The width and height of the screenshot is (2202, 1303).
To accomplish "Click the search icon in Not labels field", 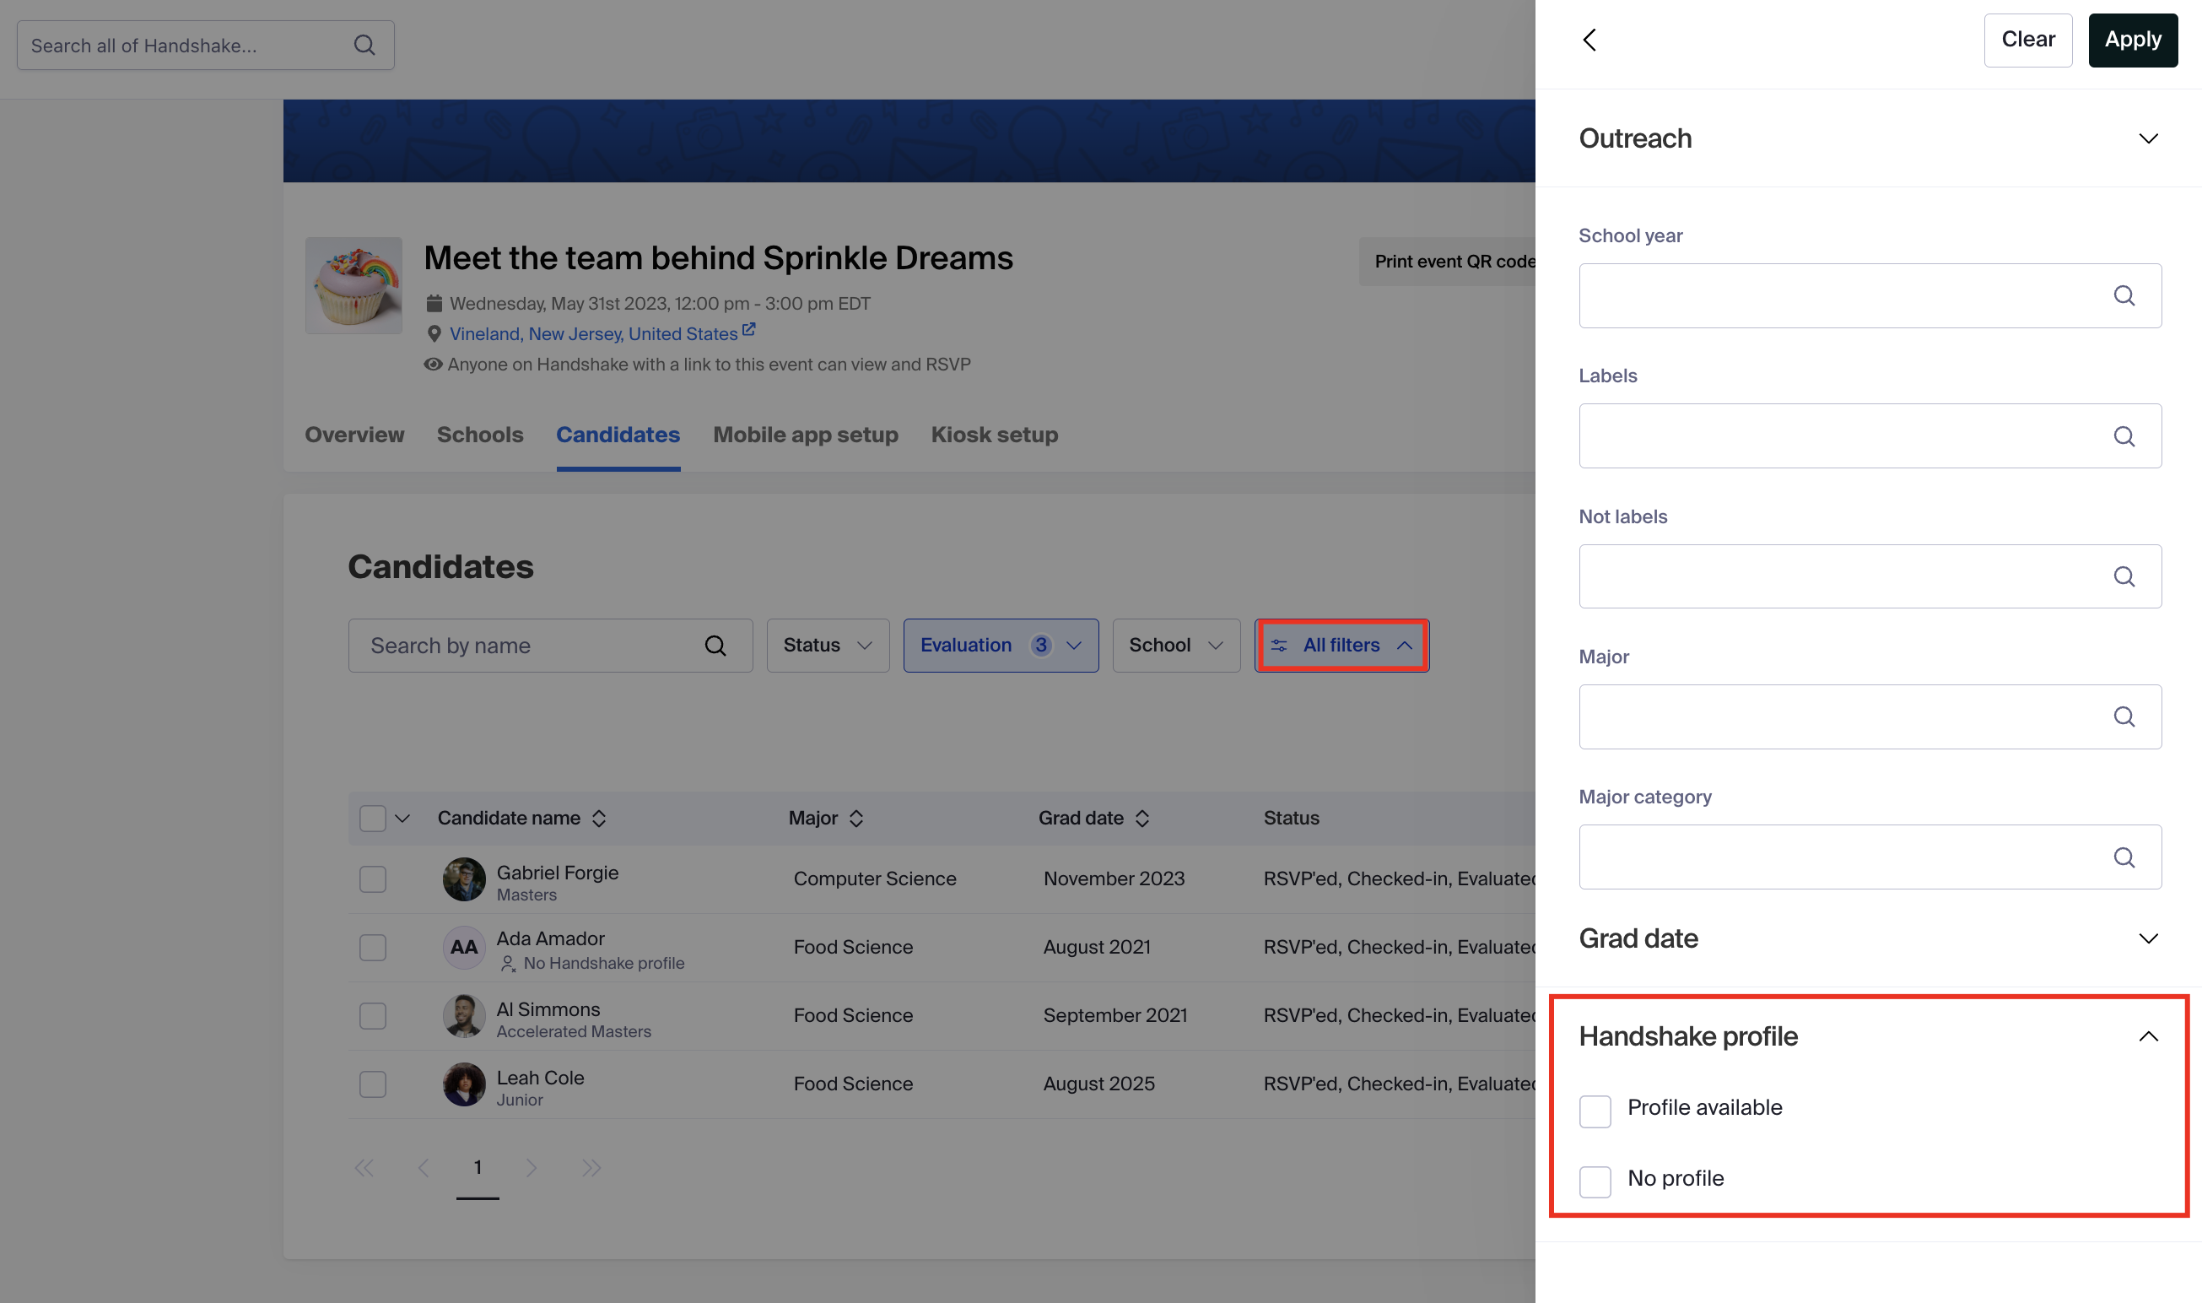I will (2124, 576).
